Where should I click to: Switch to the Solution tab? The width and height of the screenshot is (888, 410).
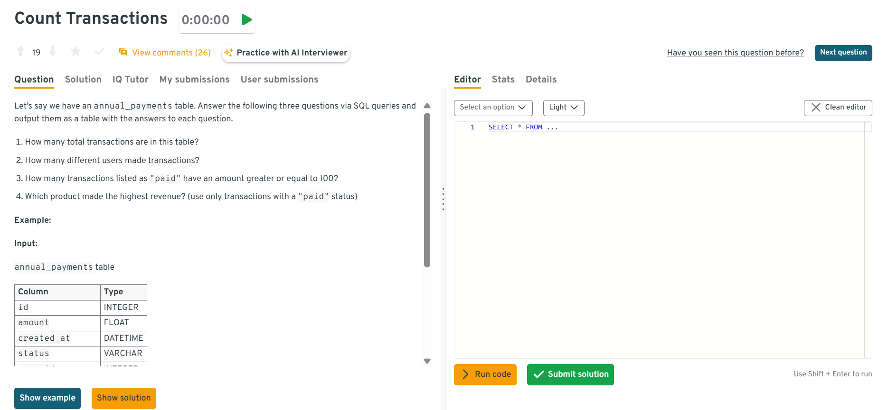point(83,80)
